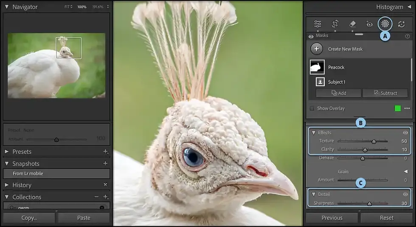Screen dimensions: 416x227
Task: Select the Healing eraser tool
Action: pos(352,24)
